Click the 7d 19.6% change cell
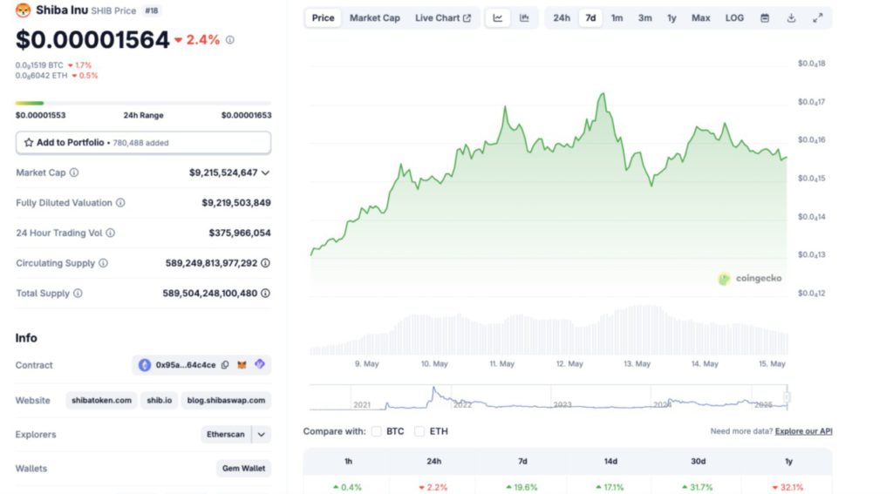 point(522,487)
